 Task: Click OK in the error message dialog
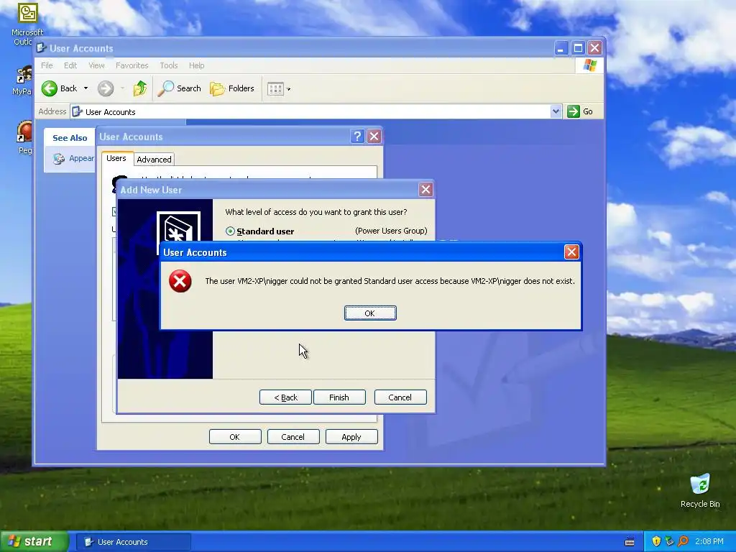[x=370, y=313]
